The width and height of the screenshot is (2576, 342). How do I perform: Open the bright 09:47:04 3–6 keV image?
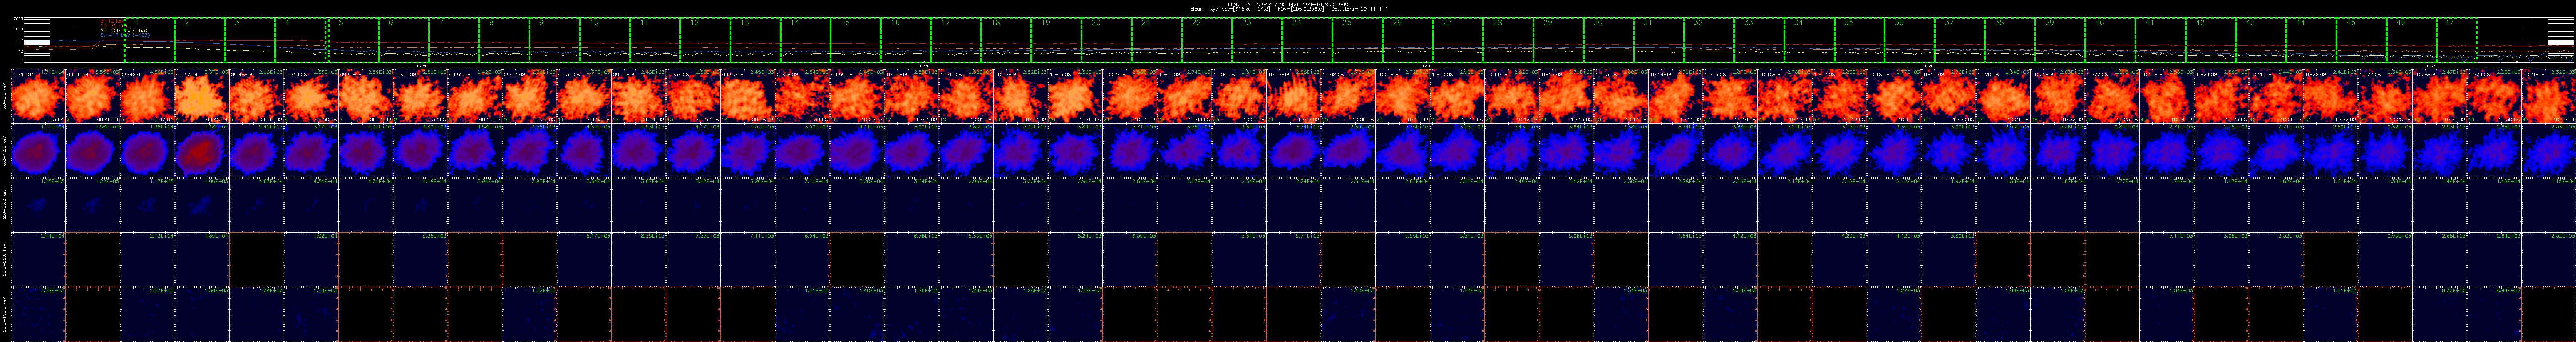point(202,96)
